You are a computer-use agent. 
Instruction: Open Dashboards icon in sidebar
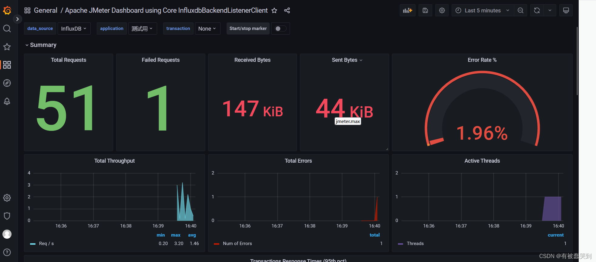pos(7,65)
